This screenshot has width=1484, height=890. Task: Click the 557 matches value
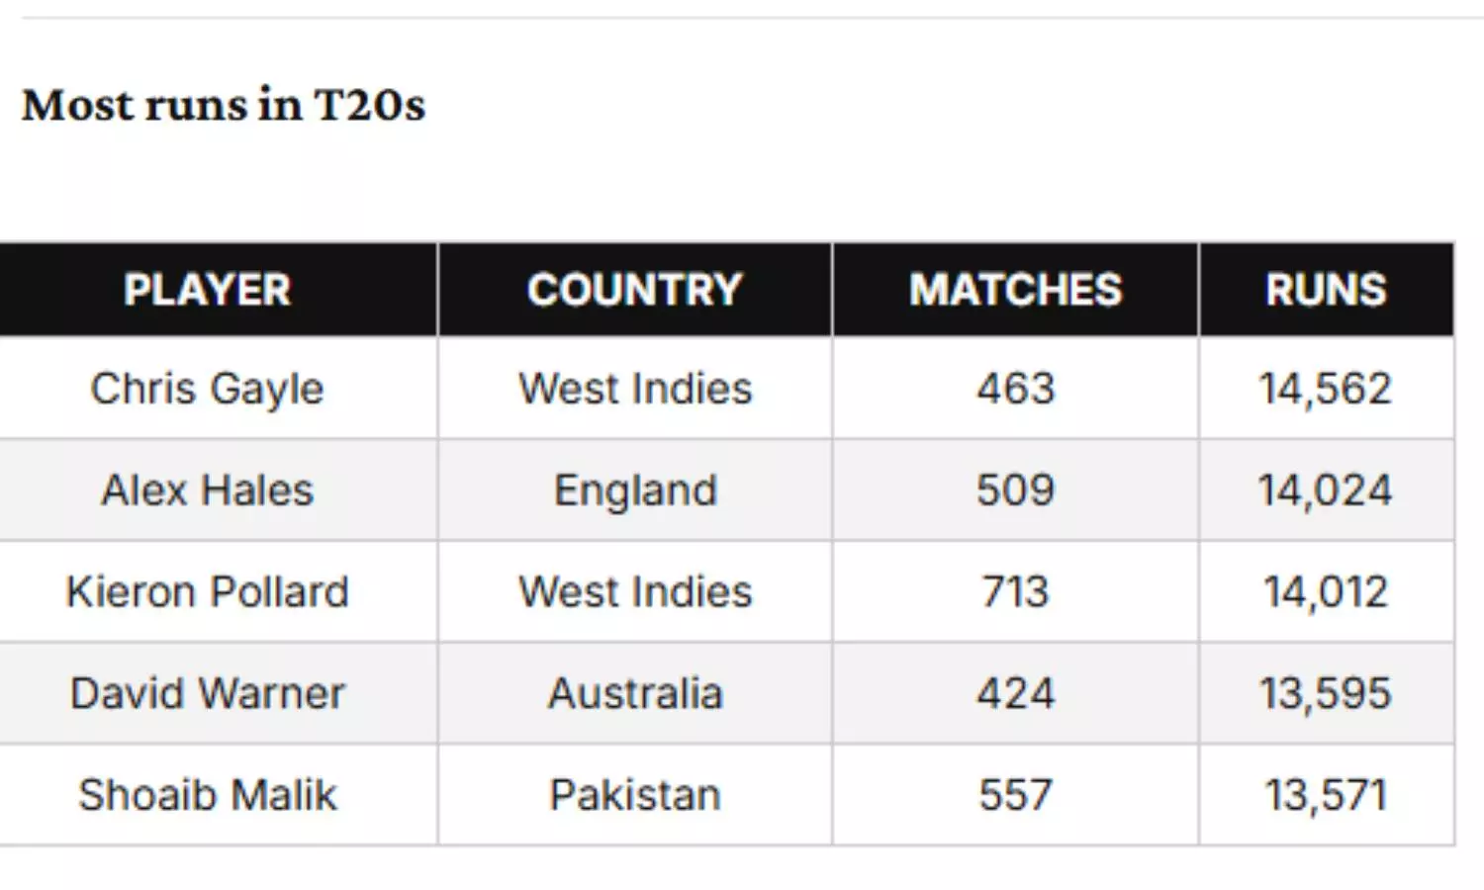(x=1016, y=795)
